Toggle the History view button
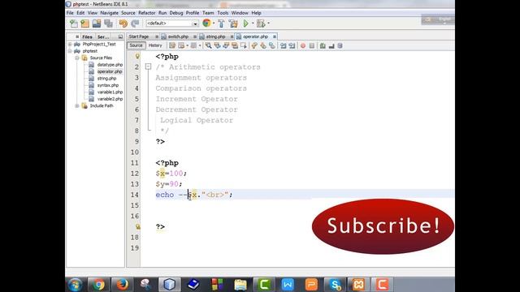This screenshot has height=292, width=520. tap(155, 45)
